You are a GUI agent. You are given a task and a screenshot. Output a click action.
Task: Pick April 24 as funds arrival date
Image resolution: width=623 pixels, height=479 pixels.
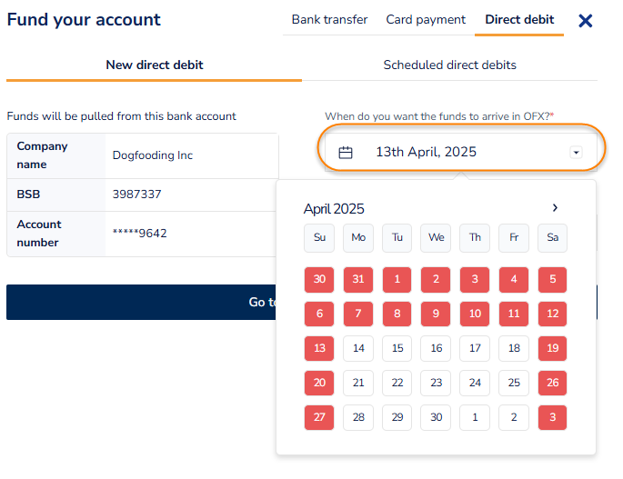pyautogui.click(x=475, y=383)
